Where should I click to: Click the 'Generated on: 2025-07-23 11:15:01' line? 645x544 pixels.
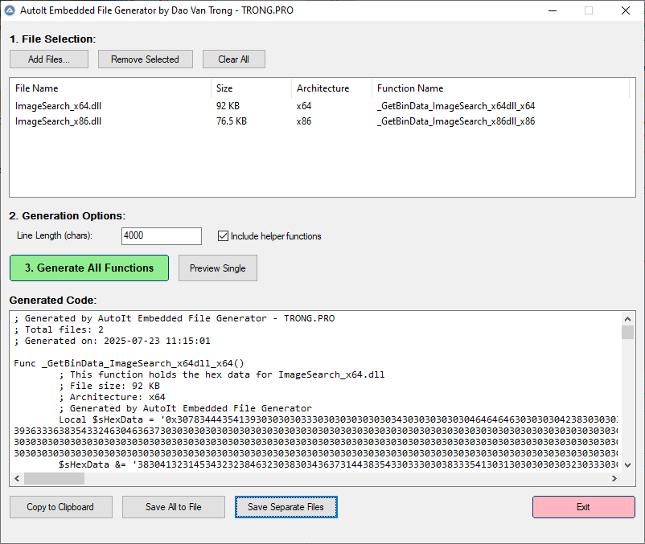(x=113, y=341)
